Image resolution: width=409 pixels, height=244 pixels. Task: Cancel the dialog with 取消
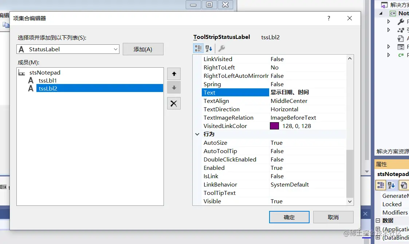(333, 217)
